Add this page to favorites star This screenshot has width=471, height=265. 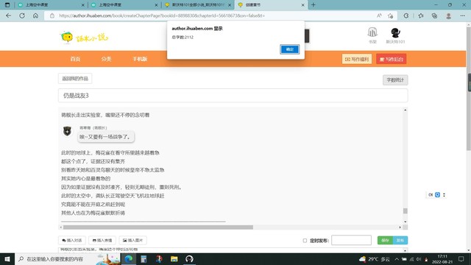pos(390,16)
